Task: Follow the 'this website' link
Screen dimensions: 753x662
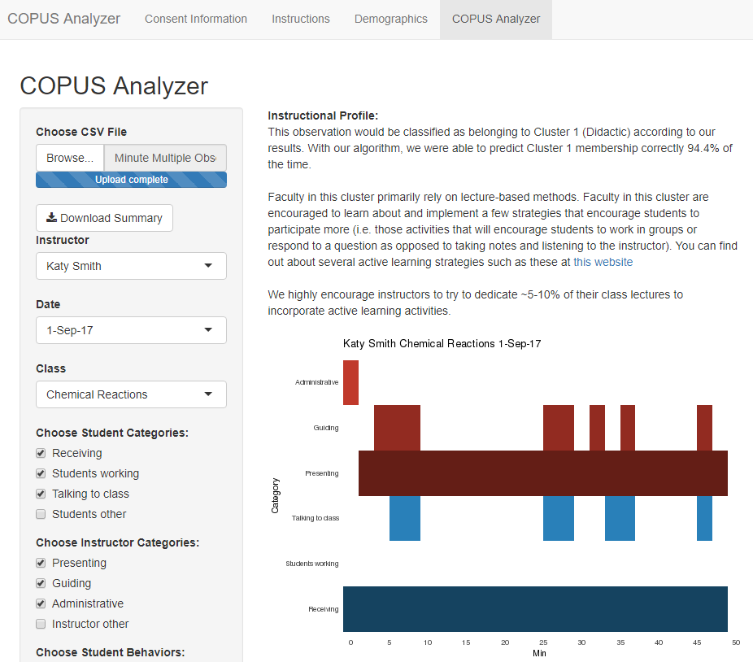Action: [603, 262]
